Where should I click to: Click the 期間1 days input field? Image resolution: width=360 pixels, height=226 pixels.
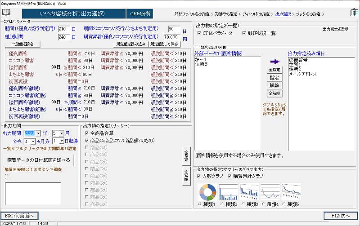point(64,29)
